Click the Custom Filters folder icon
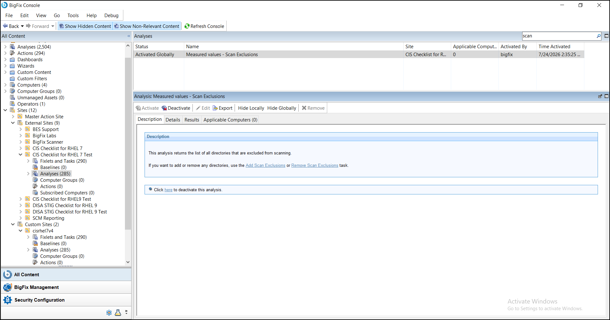Screen dimensions: 610x320 coord(12,79)
